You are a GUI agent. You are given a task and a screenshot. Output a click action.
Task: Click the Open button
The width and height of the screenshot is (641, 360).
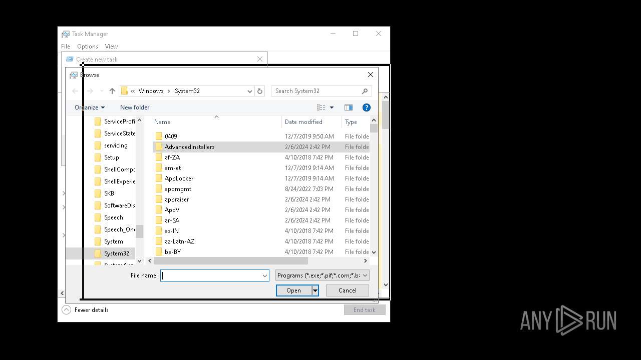(x=294, y=290)
